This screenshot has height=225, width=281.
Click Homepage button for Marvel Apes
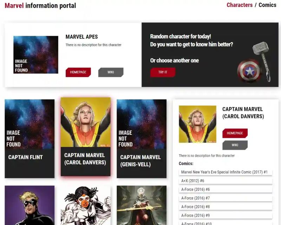[x=78, y=72]
